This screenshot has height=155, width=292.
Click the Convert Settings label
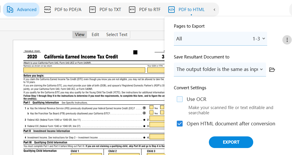point(190,88)
